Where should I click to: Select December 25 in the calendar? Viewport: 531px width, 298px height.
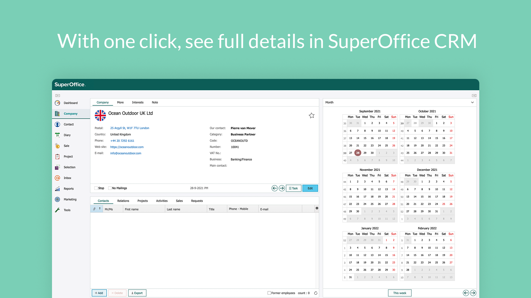click(444, 204)
